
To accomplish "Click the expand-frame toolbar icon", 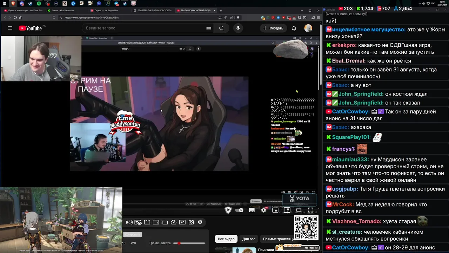I will click(156, 222).
